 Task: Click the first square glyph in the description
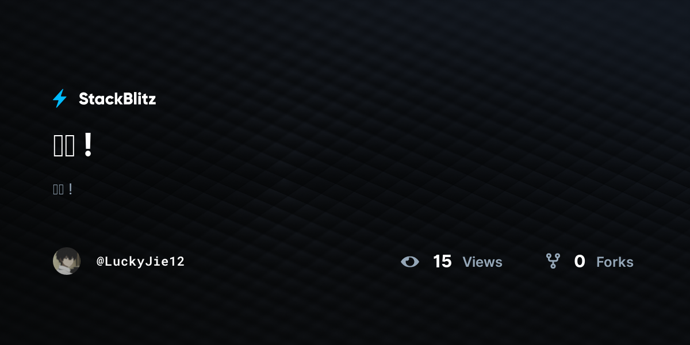tap(56, 190)
